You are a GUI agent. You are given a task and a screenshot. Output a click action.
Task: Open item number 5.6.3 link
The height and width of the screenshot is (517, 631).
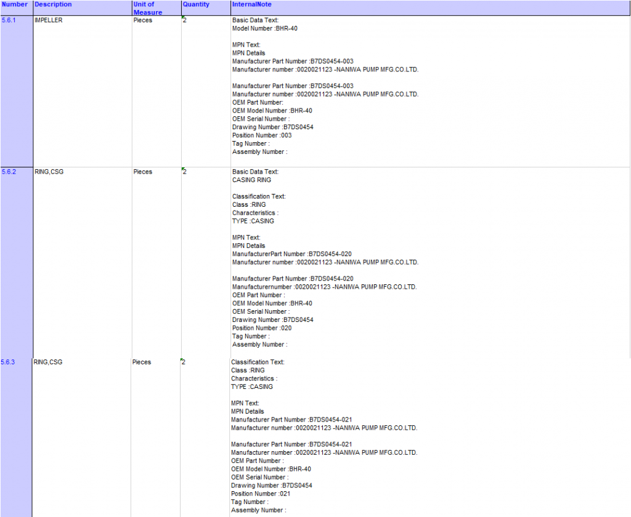click(9, 362)
